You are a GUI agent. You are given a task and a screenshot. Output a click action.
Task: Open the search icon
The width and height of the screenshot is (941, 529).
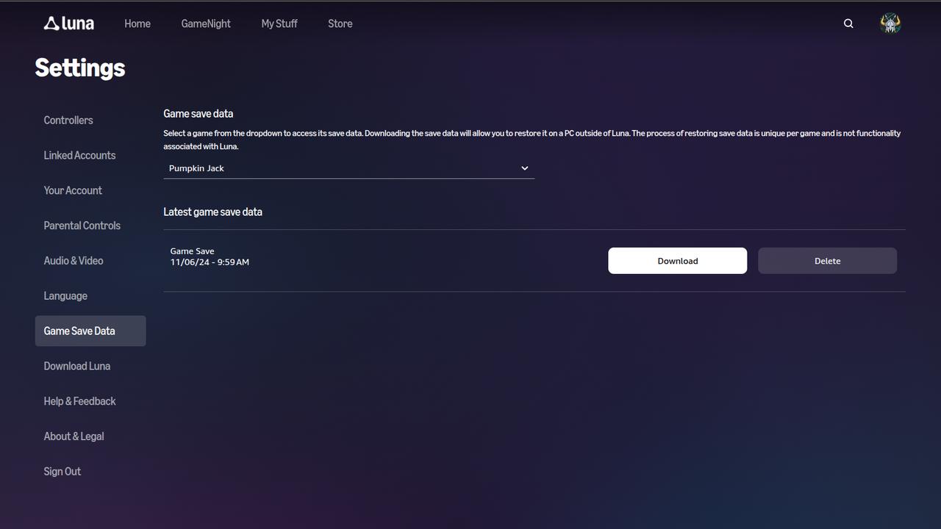848,24
